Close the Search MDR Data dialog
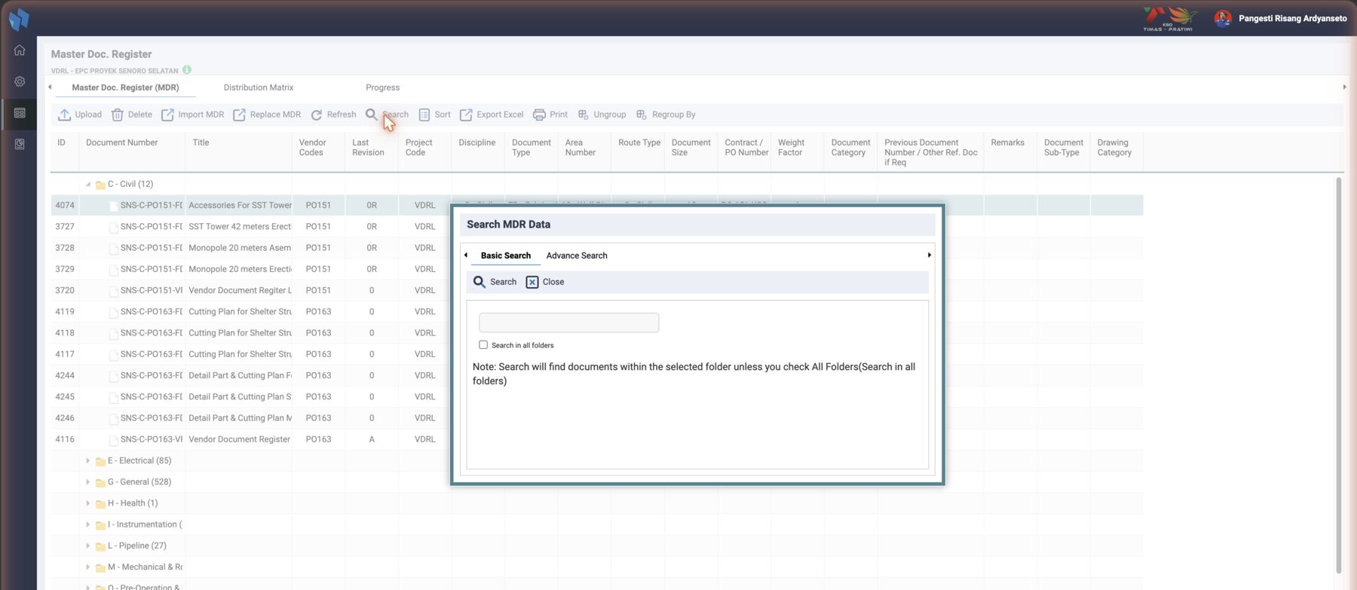The image size is (1357, 590). point(545,282)
